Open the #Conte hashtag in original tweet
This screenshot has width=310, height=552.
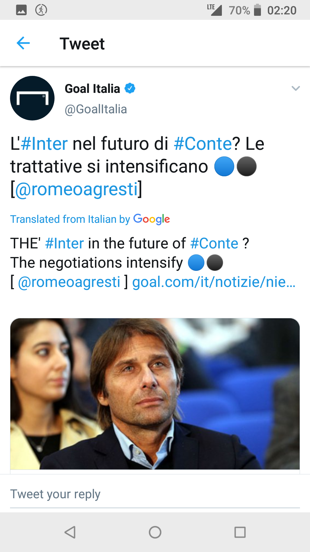coord(203,143)
